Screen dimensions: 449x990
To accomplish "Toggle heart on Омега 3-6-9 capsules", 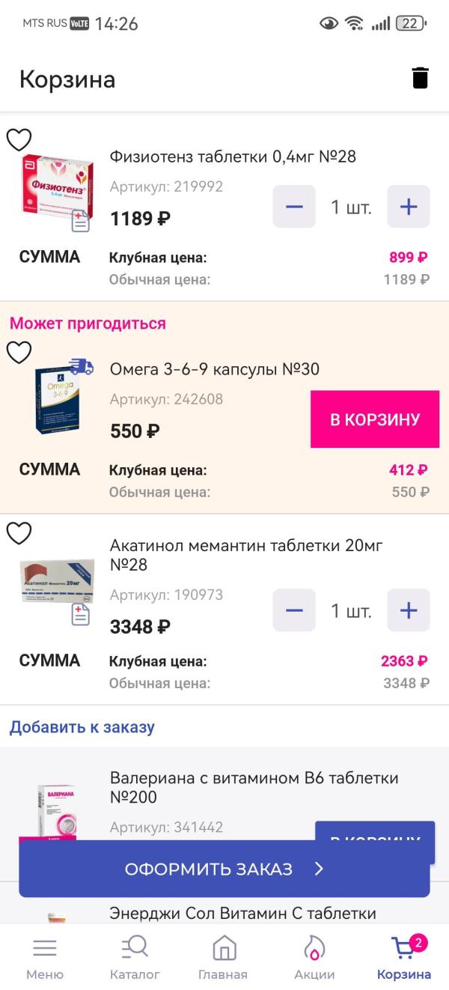I will (19, 352).
